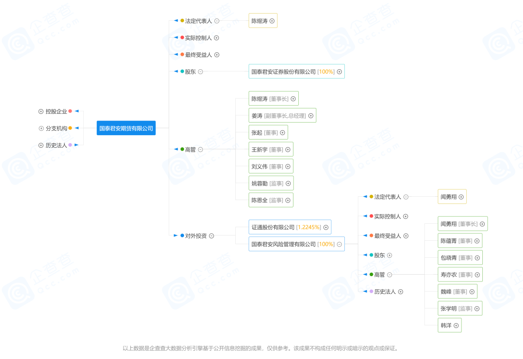Expand 最终受益人 under 风险管理 company

pos(406,236)
